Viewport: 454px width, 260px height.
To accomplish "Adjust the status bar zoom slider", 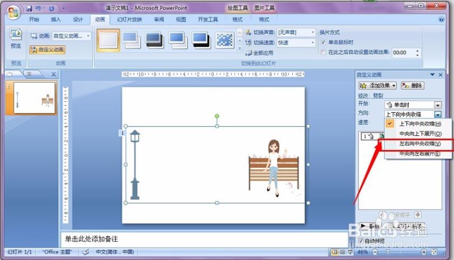I will pyautogui.click(x=389, y=252).
